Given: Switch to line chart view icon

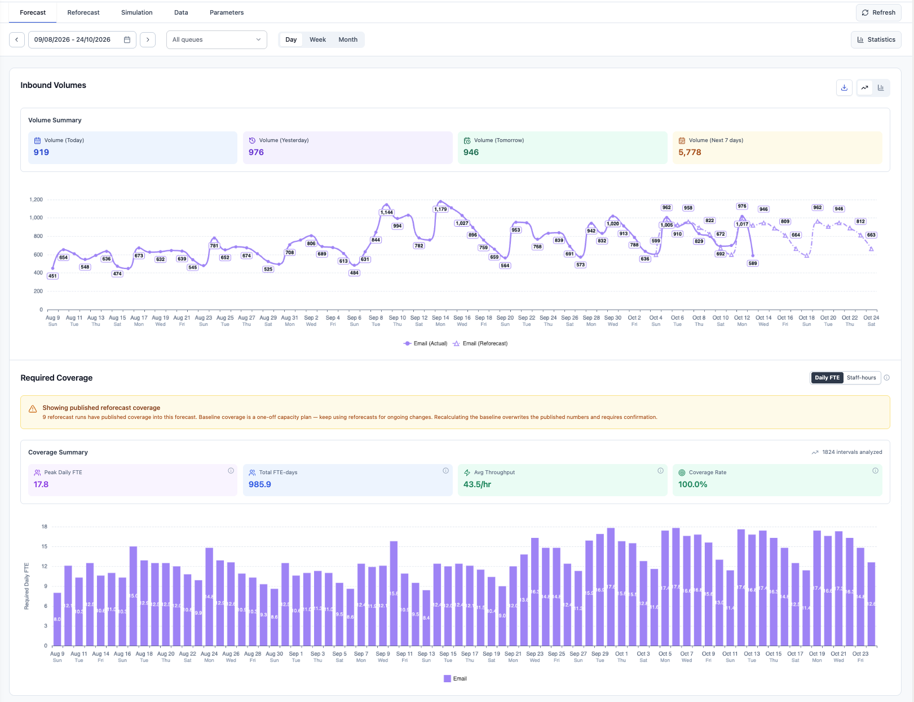Looking at the screenshot, I should [864, 87].
